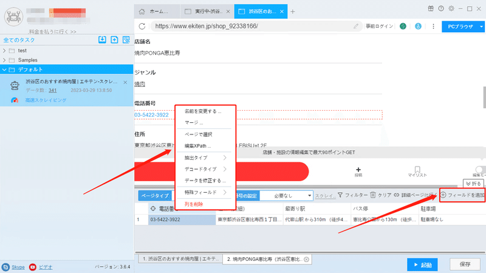The width and height of the screenshot is (486, 273).
Task: Click the gift icon in title bar
Action: coord(431,9)
